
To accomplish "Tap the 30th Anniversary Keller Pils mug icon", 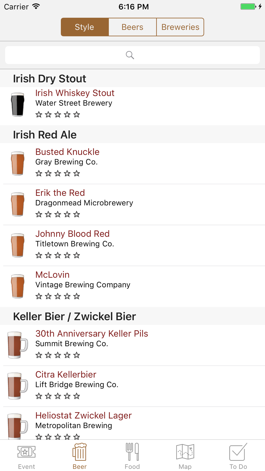I will tap(17, 345).
